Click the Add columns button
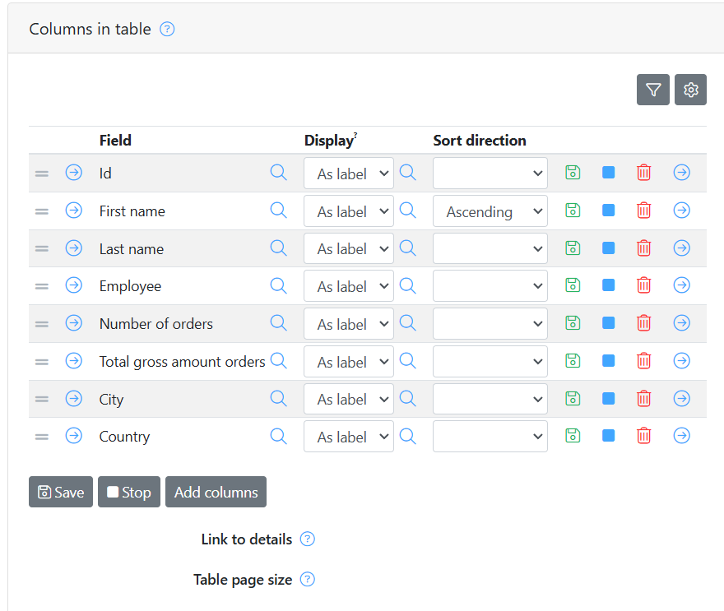This screenshot has height=611, width=724. click(216, 492)
